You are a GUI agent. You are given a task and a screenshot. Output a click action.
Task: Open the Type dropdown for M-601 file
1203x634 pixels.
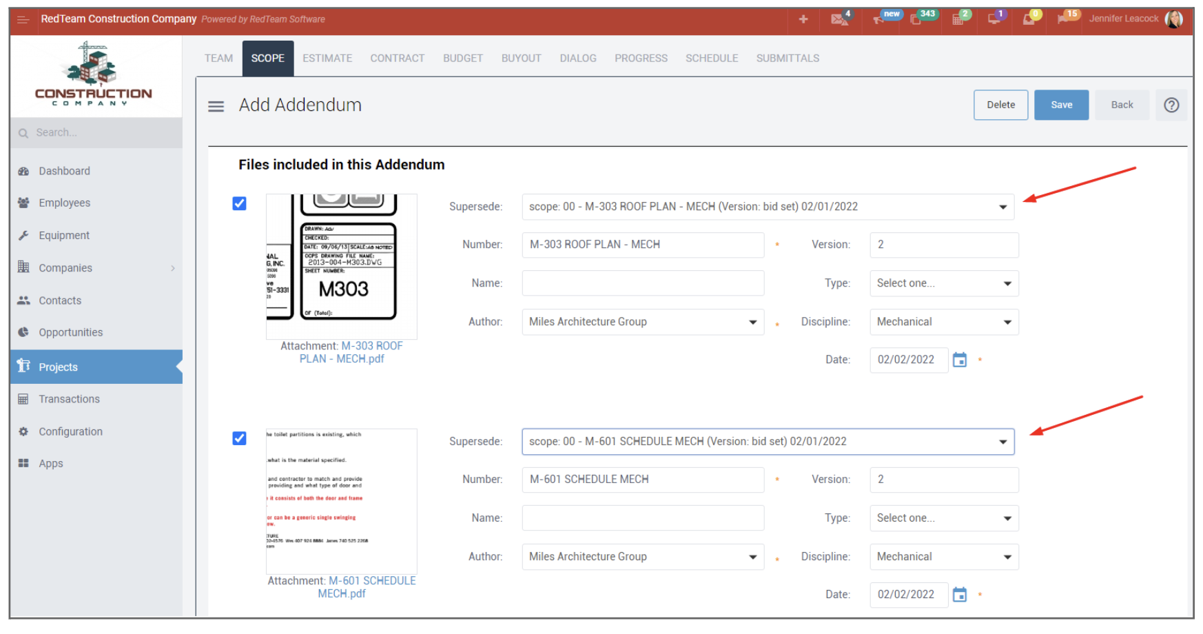[943, 518]
